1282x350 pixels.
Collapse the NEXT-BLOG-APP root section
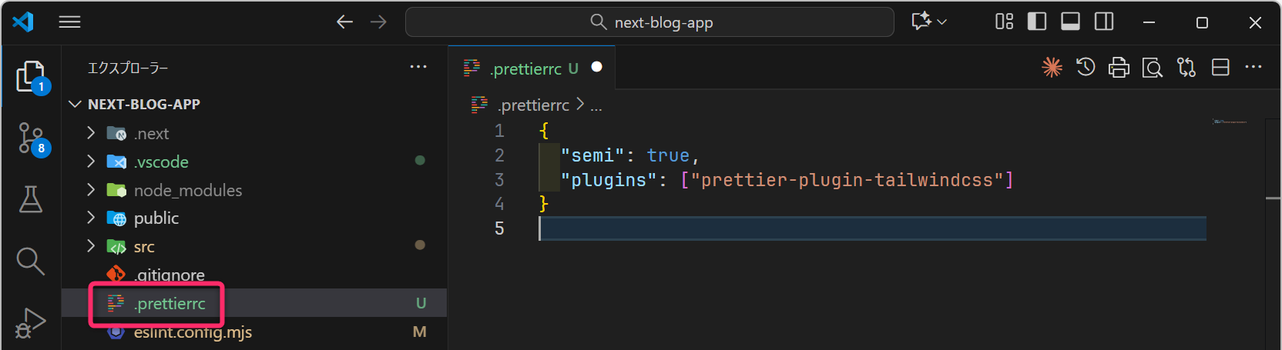(x=76, y=104)
